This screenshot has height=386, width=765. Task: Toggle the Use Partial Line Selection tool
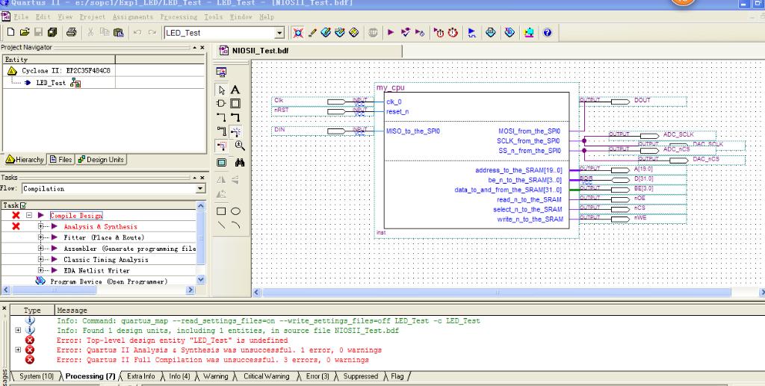221,146
